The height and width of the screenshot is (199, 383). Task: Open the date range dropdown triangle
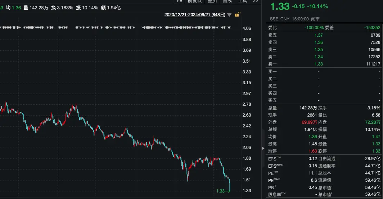point(229,15)
